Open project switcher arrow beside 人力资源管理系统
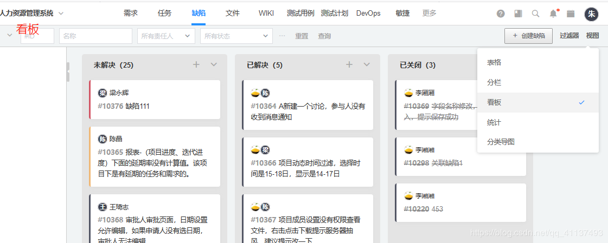Viewport: 608px width, 243px height. (61, 14)
